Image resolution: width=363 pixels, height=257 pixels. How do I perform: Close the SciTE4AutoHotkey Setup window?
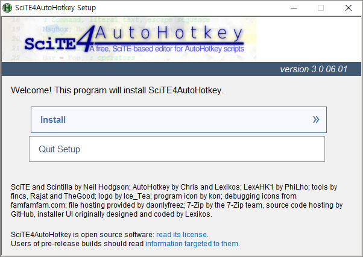pyautogui.click(x=348, y=8)
